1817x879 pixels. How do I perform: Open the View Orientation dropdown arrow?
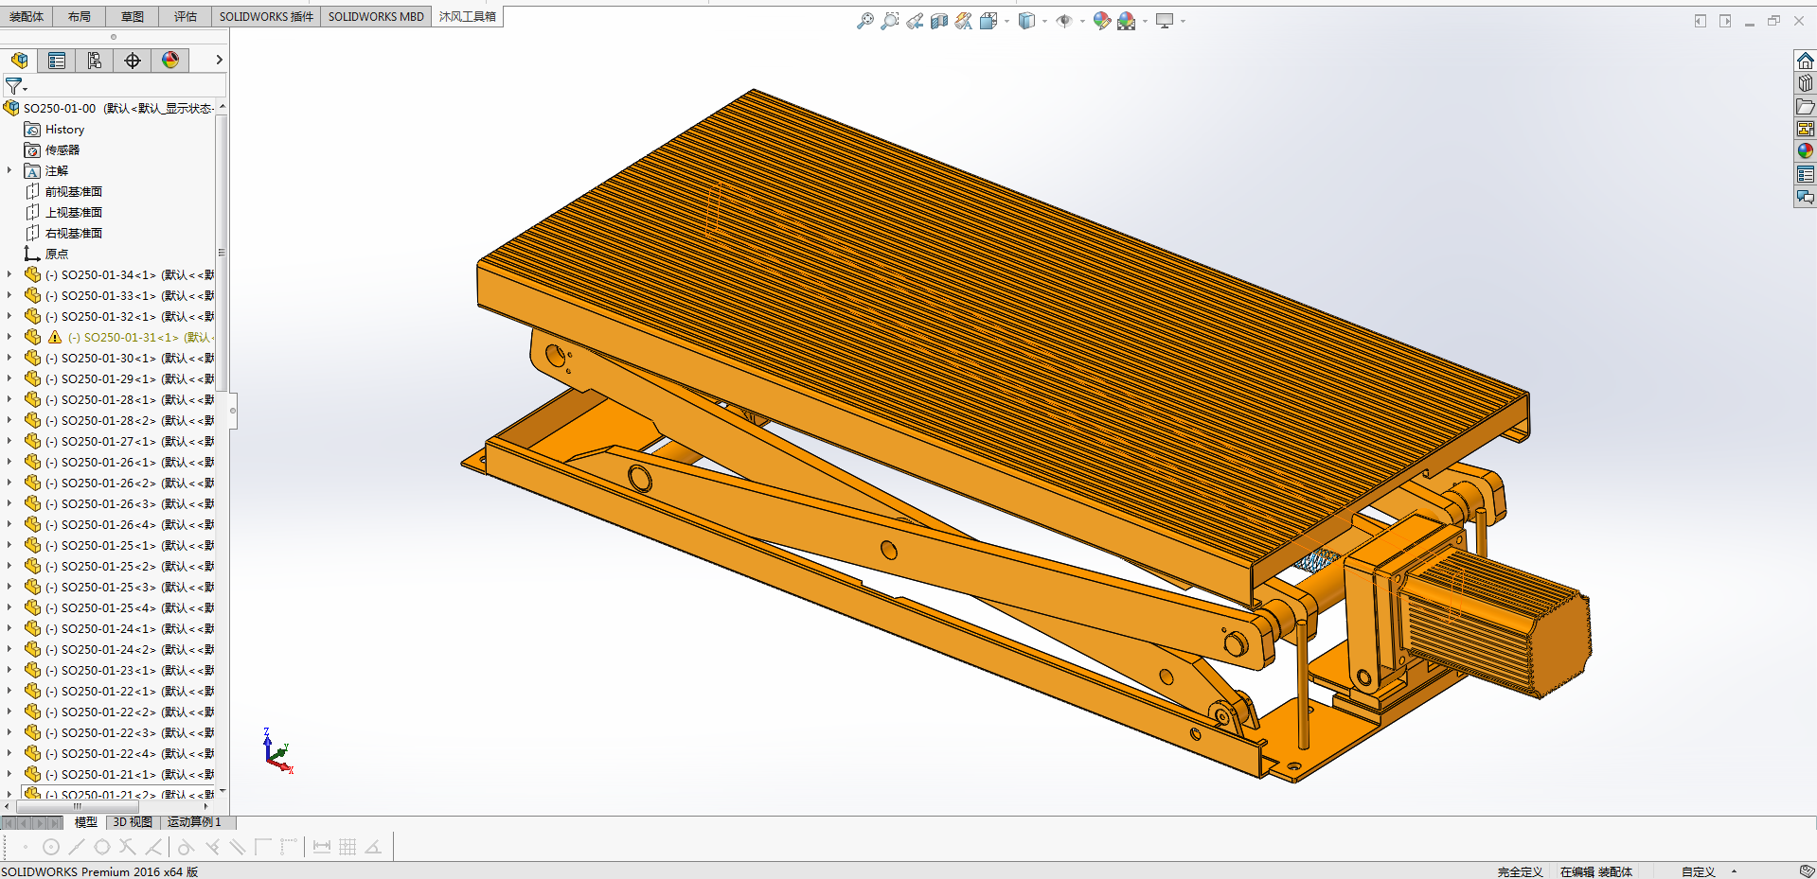(x=1006, y=21)
